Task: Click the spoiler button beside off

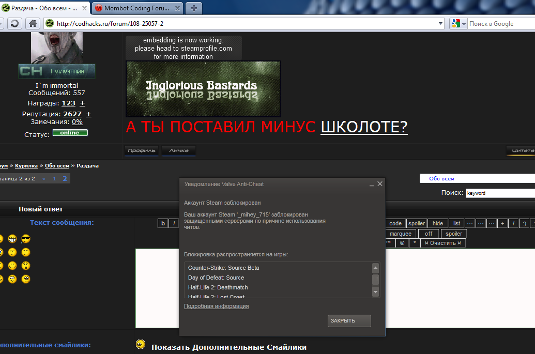Action: click(454, 234)
